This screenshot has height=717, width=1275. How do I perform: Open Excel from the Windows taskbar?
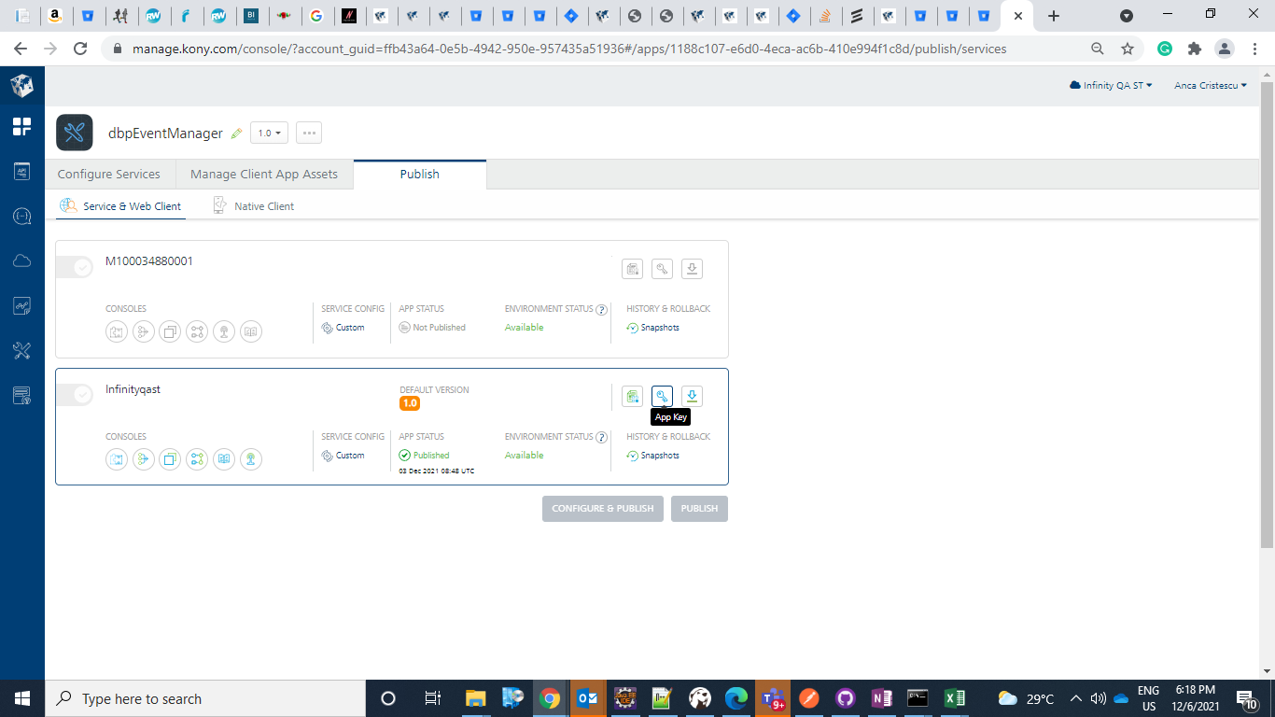[954, 698]
